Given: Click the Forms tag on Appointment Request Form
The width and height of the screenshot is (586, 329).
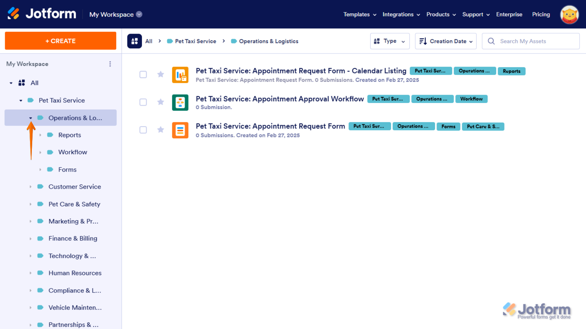Looking at the screenshot, I should coord(448,127).
